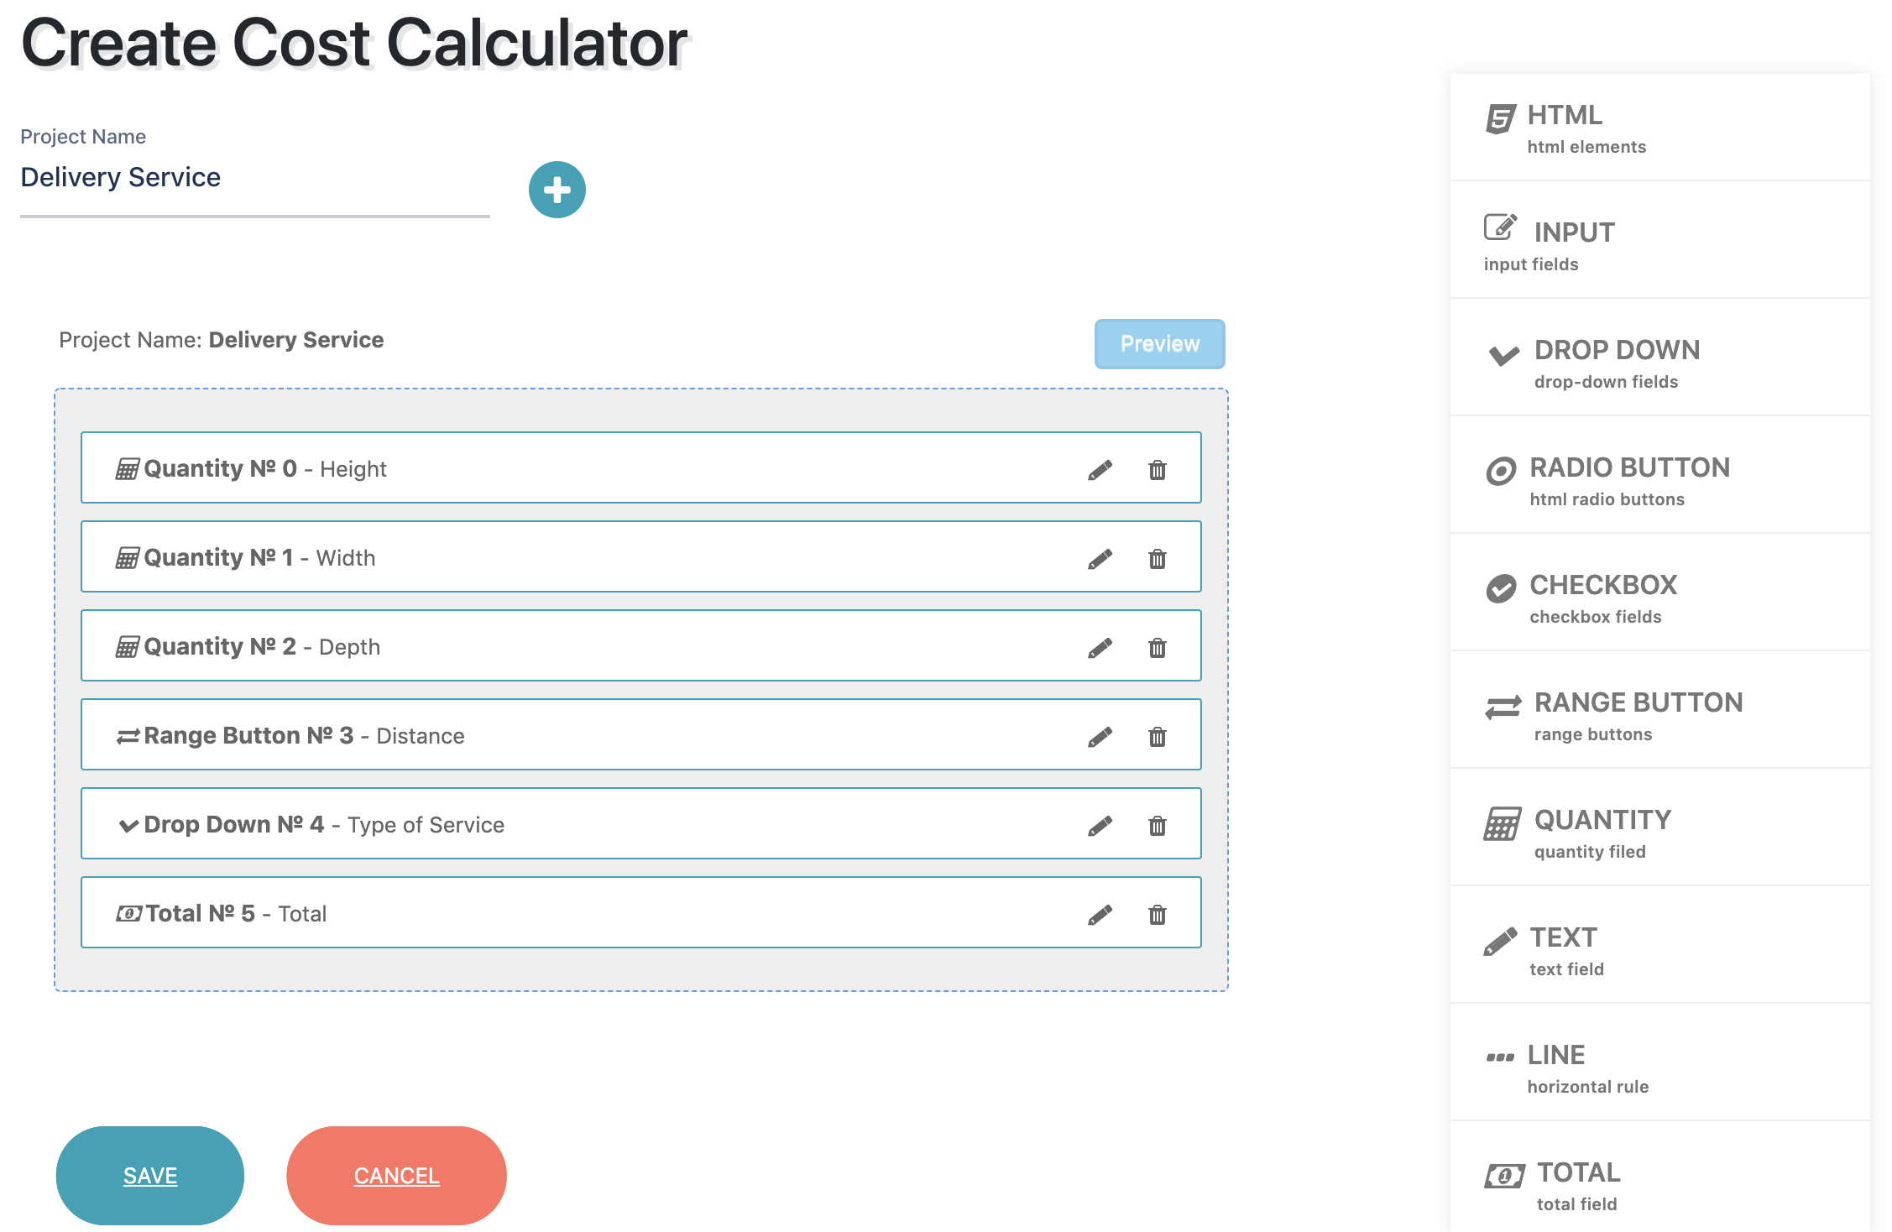
Task: Delete the Quantity № 1 Width field
Action: click(x=1158, y=559)
